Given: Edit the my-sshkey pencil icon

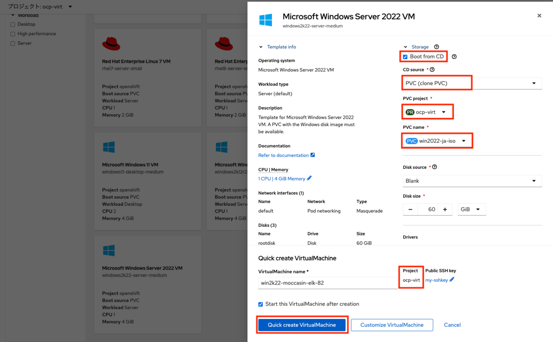Looking at the screenshot, I should click(x=452, y=279).
